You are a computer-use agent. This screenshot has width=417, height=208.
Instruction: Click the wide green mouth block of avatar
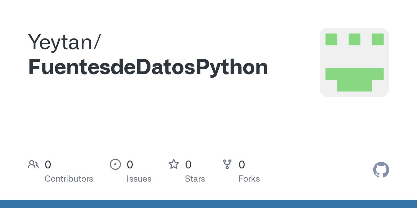[354, 80]
